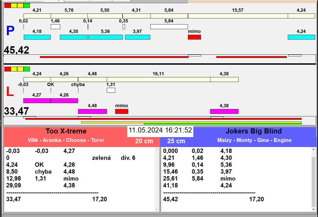Click the up arrow of Jokers Big Blind list scrollbar
318x217 pixels.
(x=314, y=150)
